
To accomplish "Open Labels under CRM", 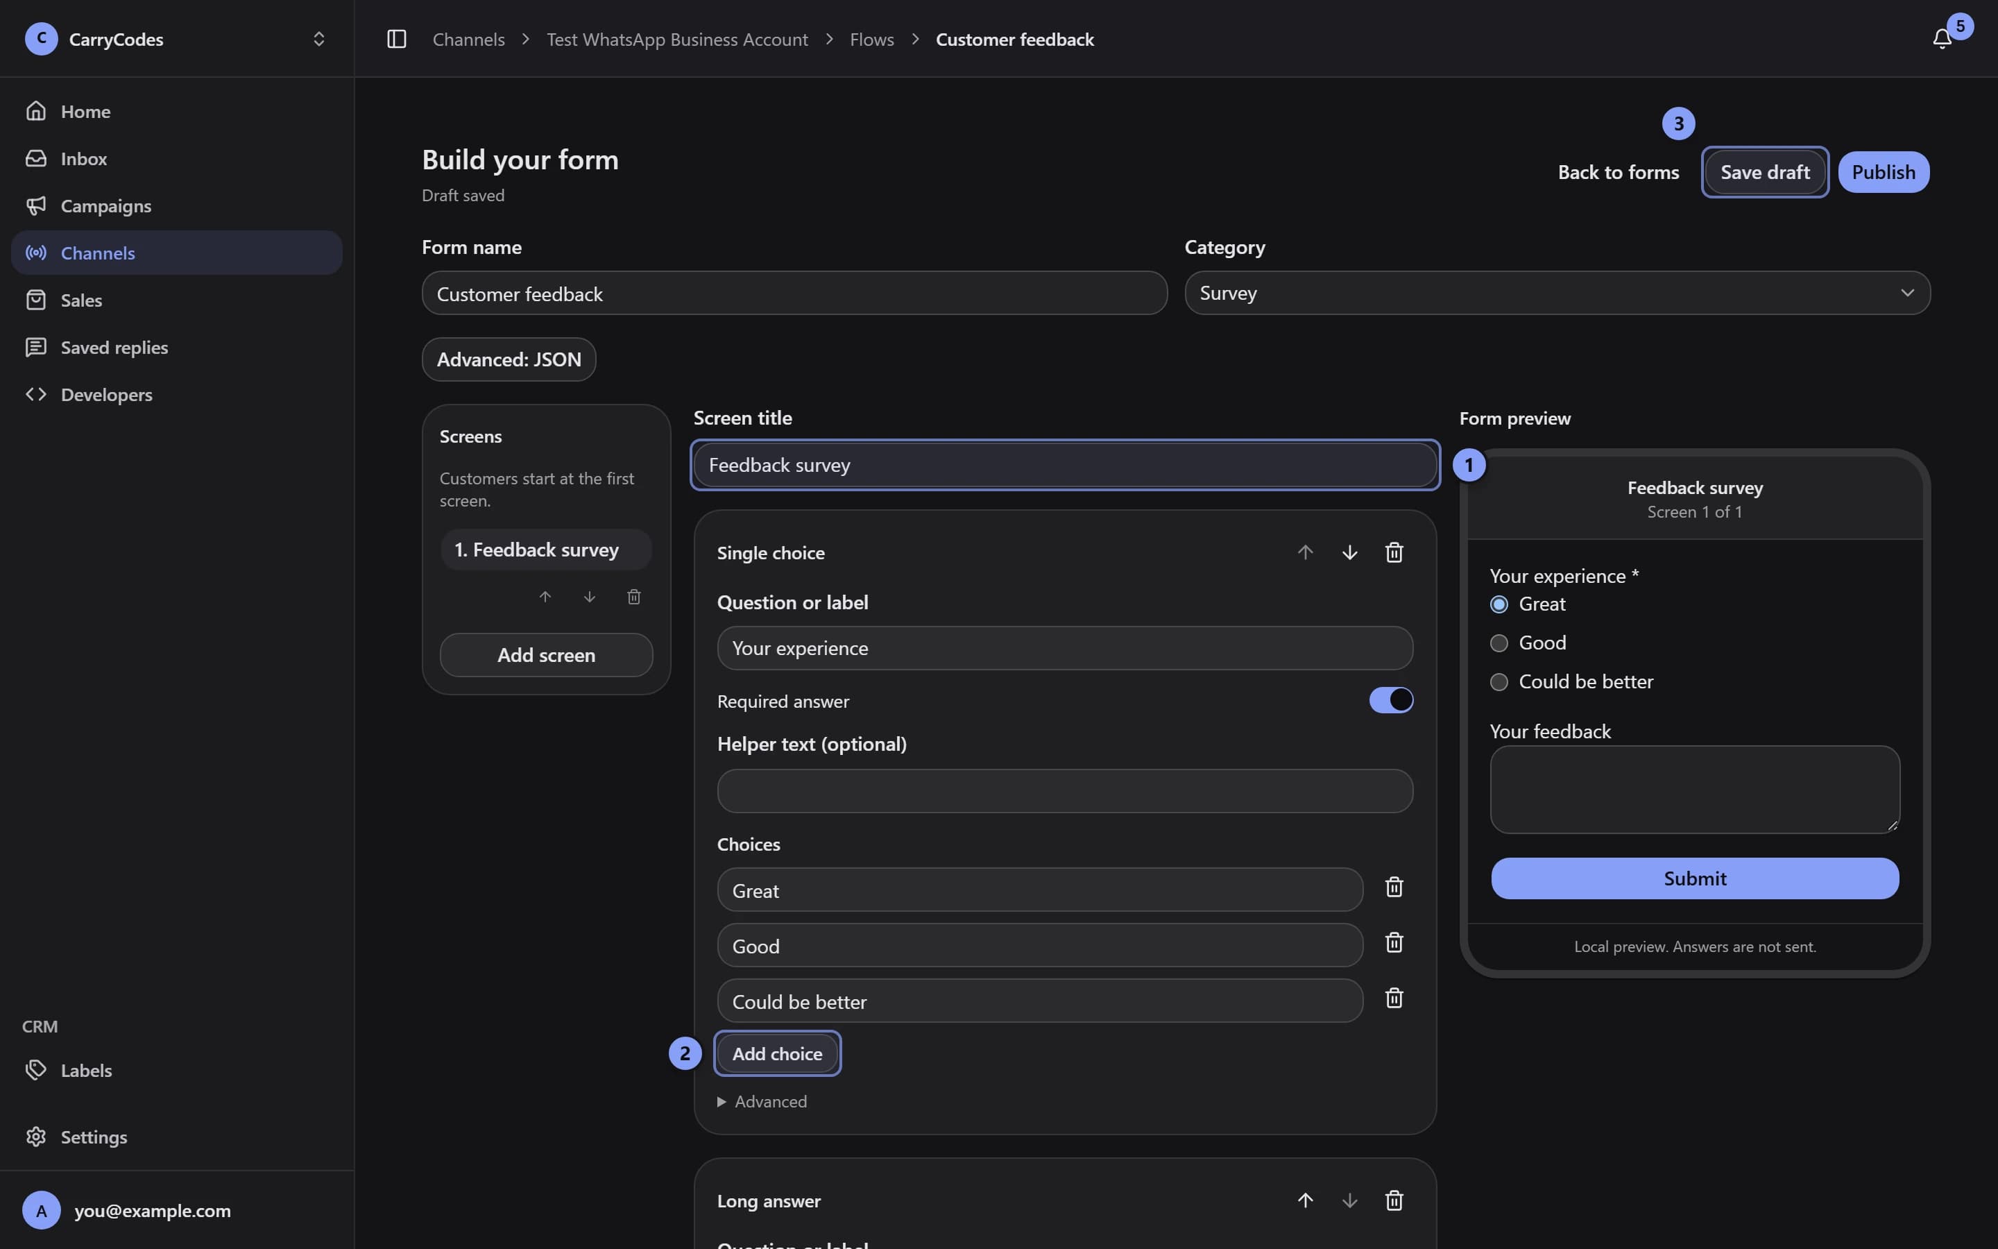I will (x=177, y=1070).
